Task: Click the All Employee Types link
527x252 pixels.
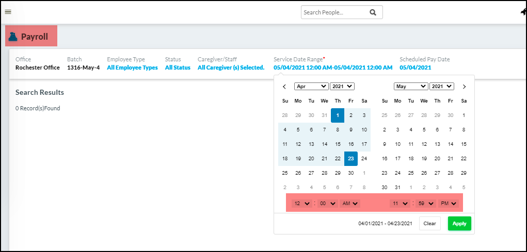Action: click(x=132, y=68)
